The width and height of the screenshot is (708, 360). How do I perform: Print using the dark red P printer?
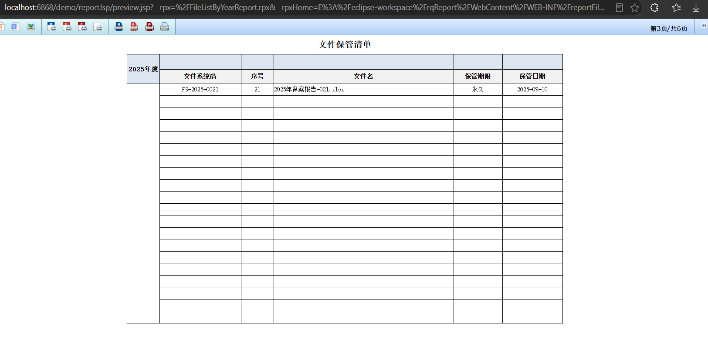[x=149, y=27]
